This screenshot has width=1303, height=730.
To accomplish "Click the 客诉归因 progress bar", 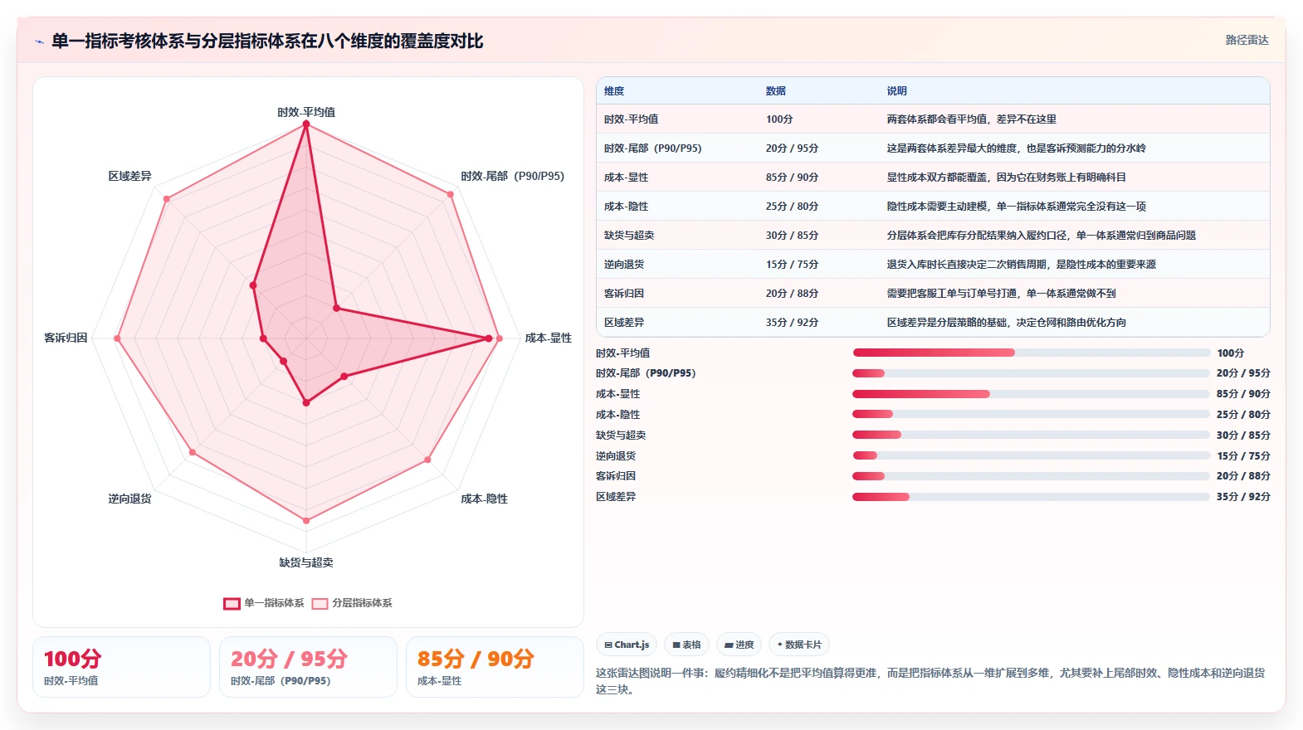I will [1031, 476].
